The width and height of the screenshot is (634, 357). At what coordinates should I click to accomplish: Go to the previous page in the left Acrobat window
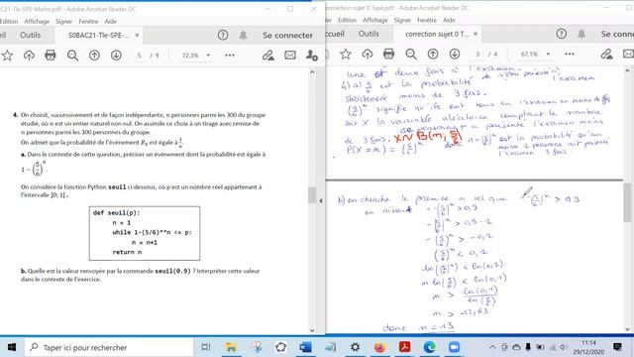[94, 56]
